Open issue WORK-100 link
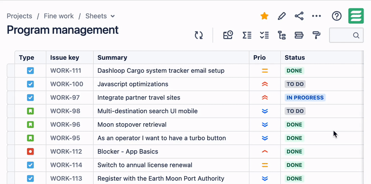This screenshot has width=371, height=184. point(67,84)
